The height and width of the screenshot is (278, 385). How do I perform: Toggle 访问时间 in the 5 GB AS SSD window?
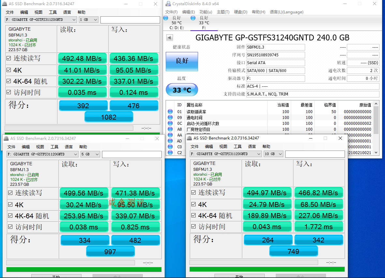[x=10, y=227]
